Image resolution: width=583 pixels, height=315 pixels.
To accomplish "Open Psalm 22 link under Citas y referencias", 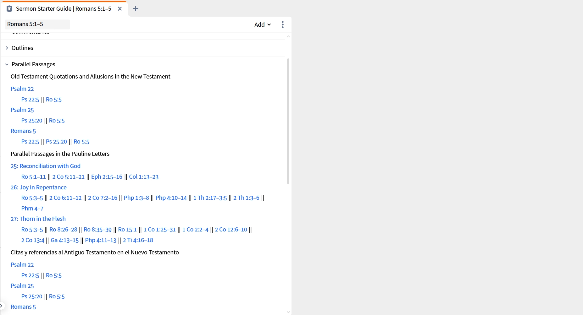I will pyautogui.click(x=22, y=265).
